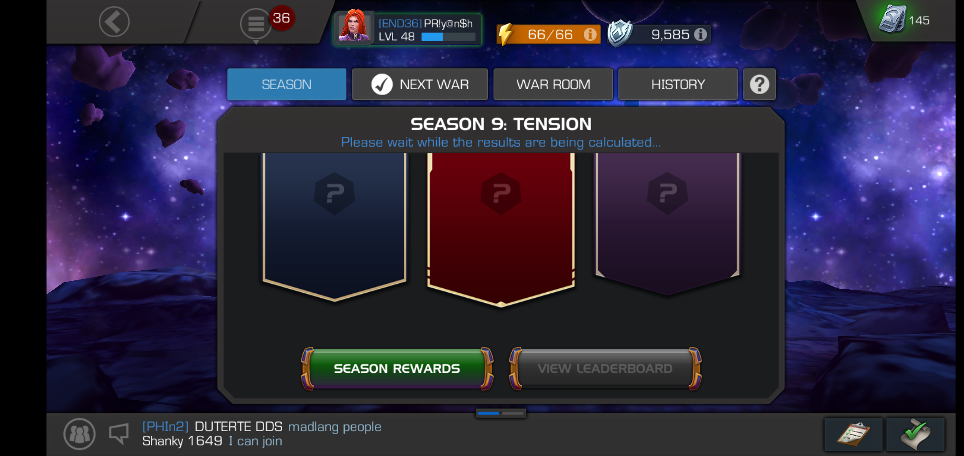The image size is (964, 456).
Task: Open the units store showing 145
Action: (x=904, y=20)
